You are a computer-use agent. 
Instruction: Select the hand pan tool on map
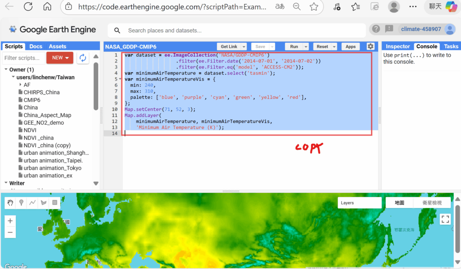10,203
